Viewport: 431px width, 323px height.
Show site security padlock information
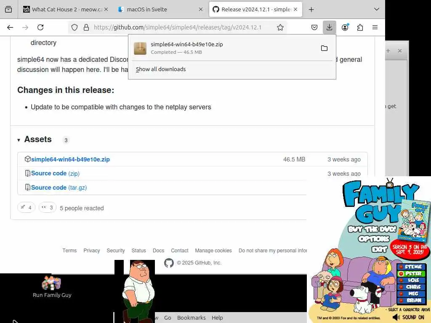86,27
